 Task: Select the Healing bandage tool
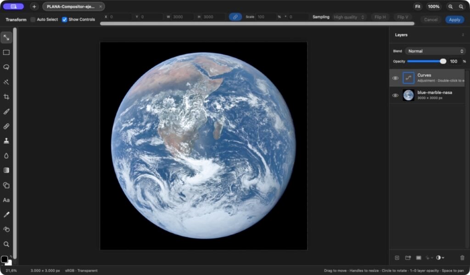pyautogui.click(x=6, y=126)
